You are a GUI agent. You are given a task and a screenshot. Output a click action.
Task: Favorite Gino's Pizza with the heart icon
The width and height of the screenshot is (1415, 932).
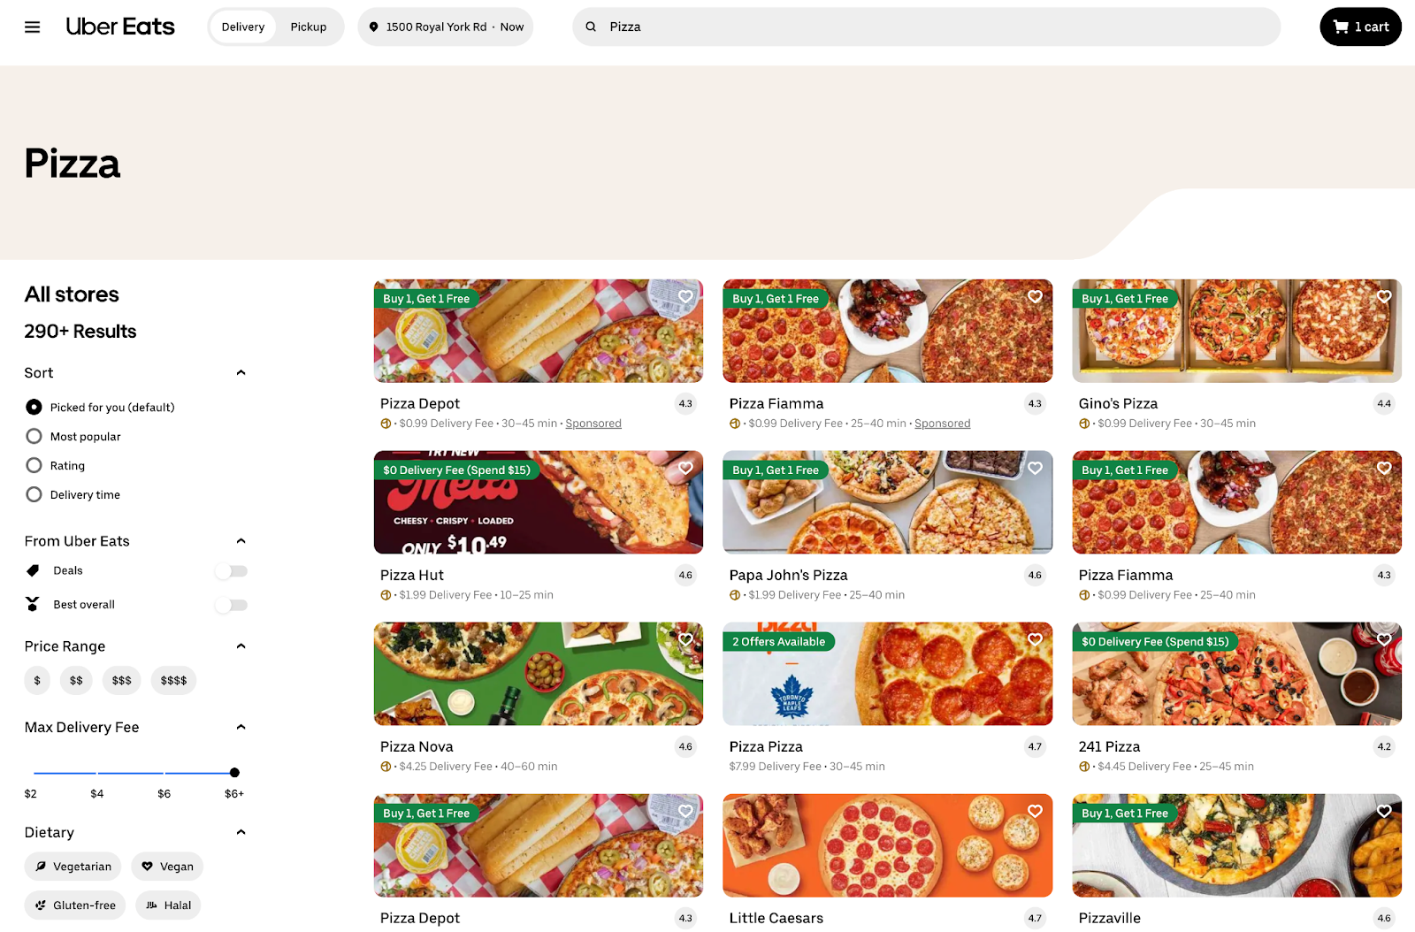point(1384,297)
